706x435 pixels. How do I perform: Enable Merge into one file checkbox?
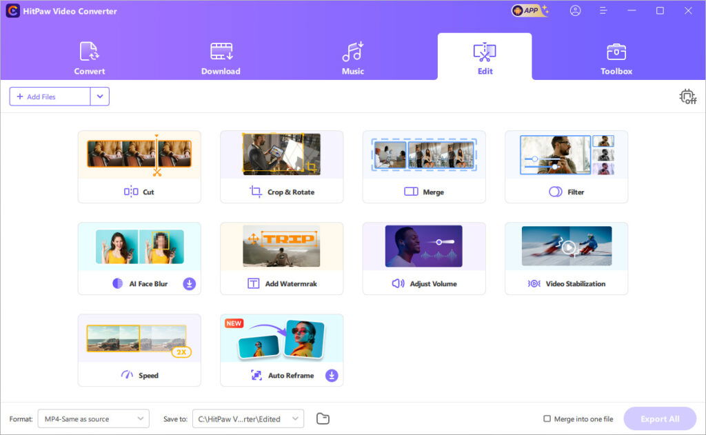pyautogui.click(x=547, y=418)
